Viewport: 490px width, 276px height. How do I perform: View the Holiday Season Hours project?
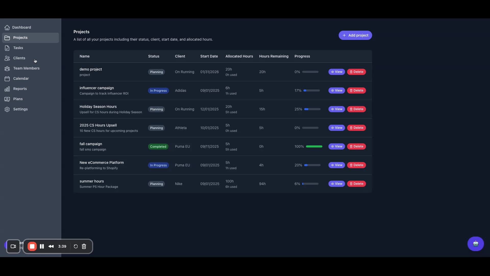(x=337, y=109)
